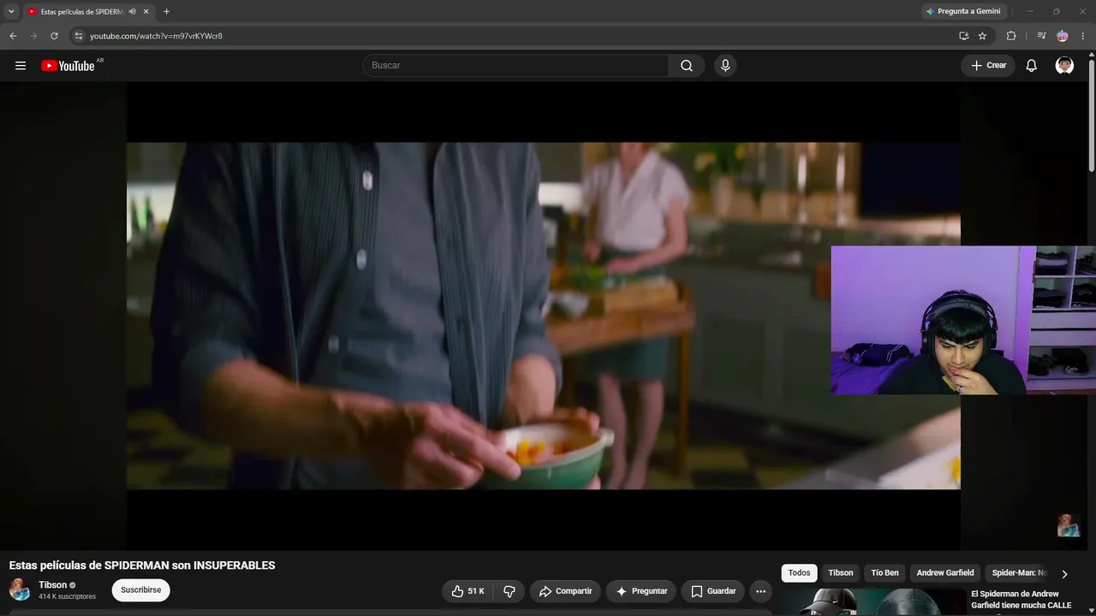This screenshot has height=616, width=1096.
Task: Reload the page with the refresh icon
Action: 54,36
